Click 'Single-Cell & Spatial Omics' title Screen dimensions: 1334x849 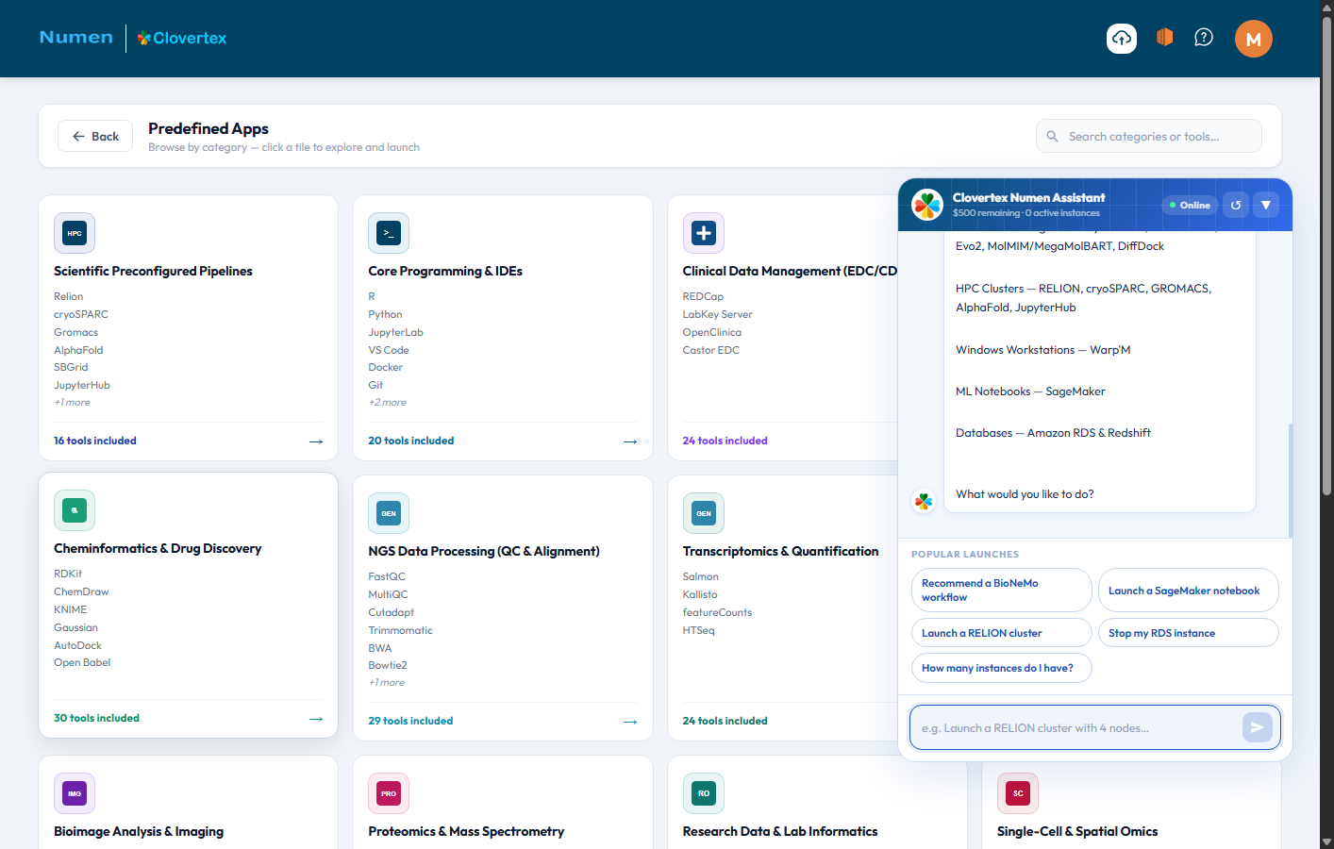point(1077,831)
